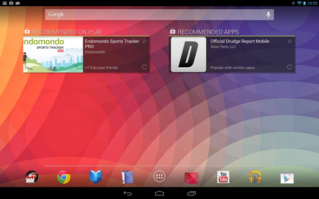Click the "+1'd by your friends" text

point(101,67)
